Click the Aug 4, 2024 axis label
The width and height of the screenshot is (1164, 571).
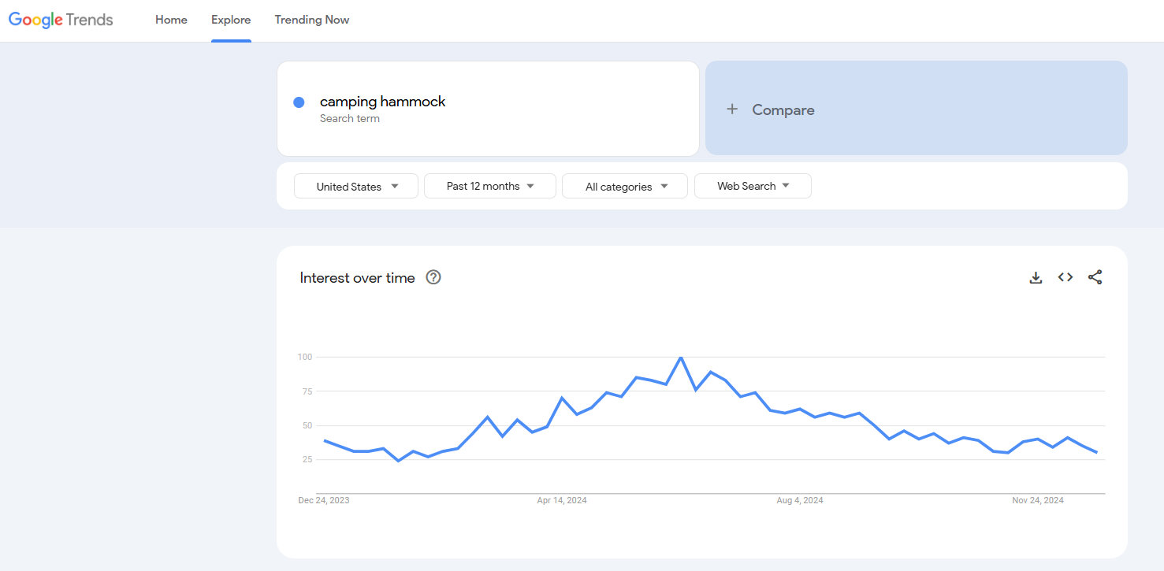(800, 500)
